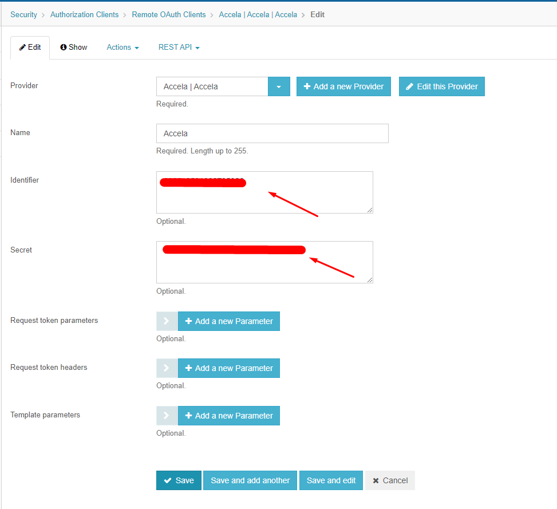
Task: Click the Secret field label
Action: pyautogui.click(x=21, y=250)
